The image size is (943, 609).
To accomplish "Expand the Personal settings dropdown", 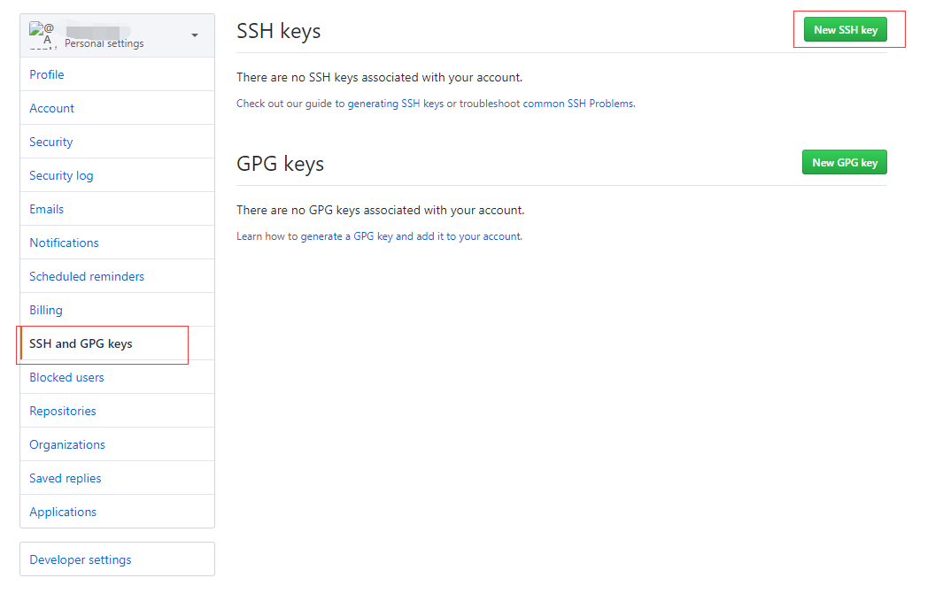I will pos(195,33).
